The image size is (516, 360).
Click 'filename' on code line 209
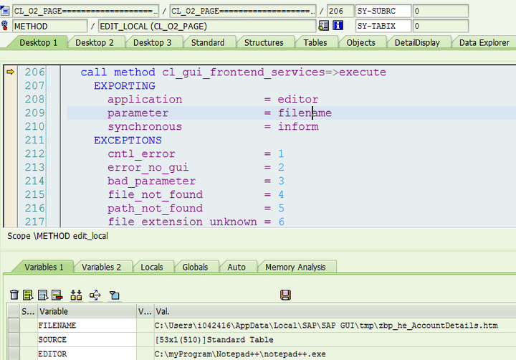(305, 113)
